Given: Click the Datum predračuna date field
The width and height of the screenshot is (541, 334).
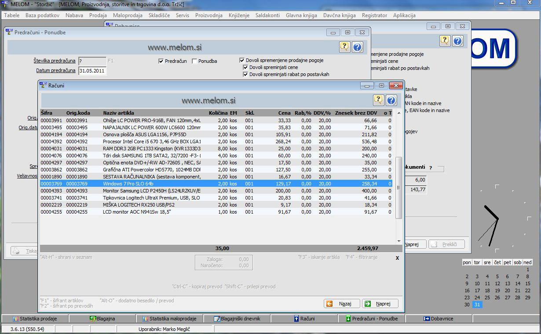Looking at the screenshot, I should coord(92,71).
